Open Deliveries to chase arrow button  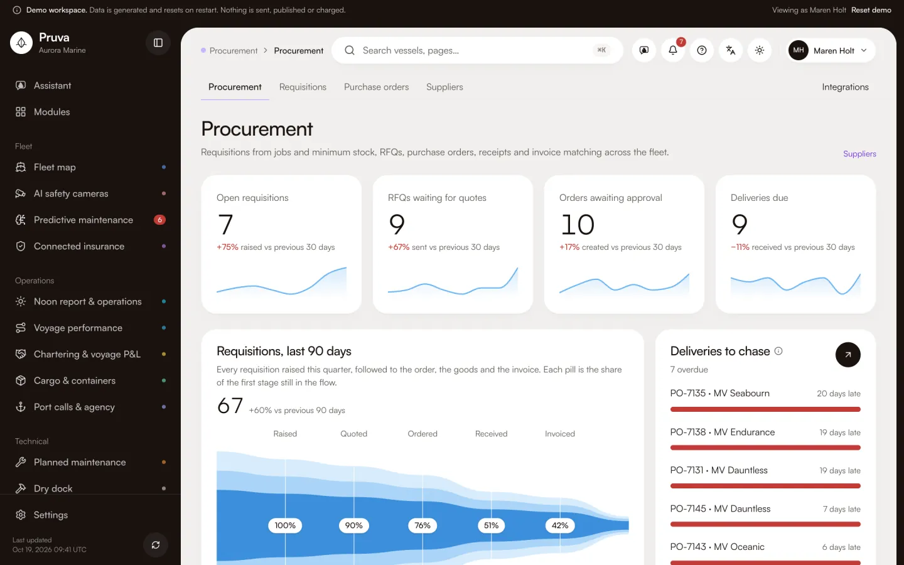click(x=847, y=355)
